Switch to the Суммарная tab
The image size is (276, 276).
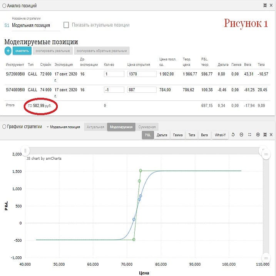(147, 127)
